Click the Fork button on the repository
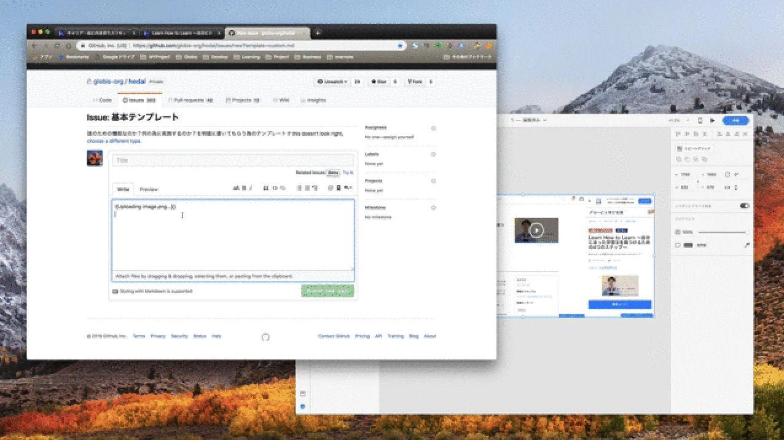The height and width of the screenshot is (440, 784). [415, 82]
